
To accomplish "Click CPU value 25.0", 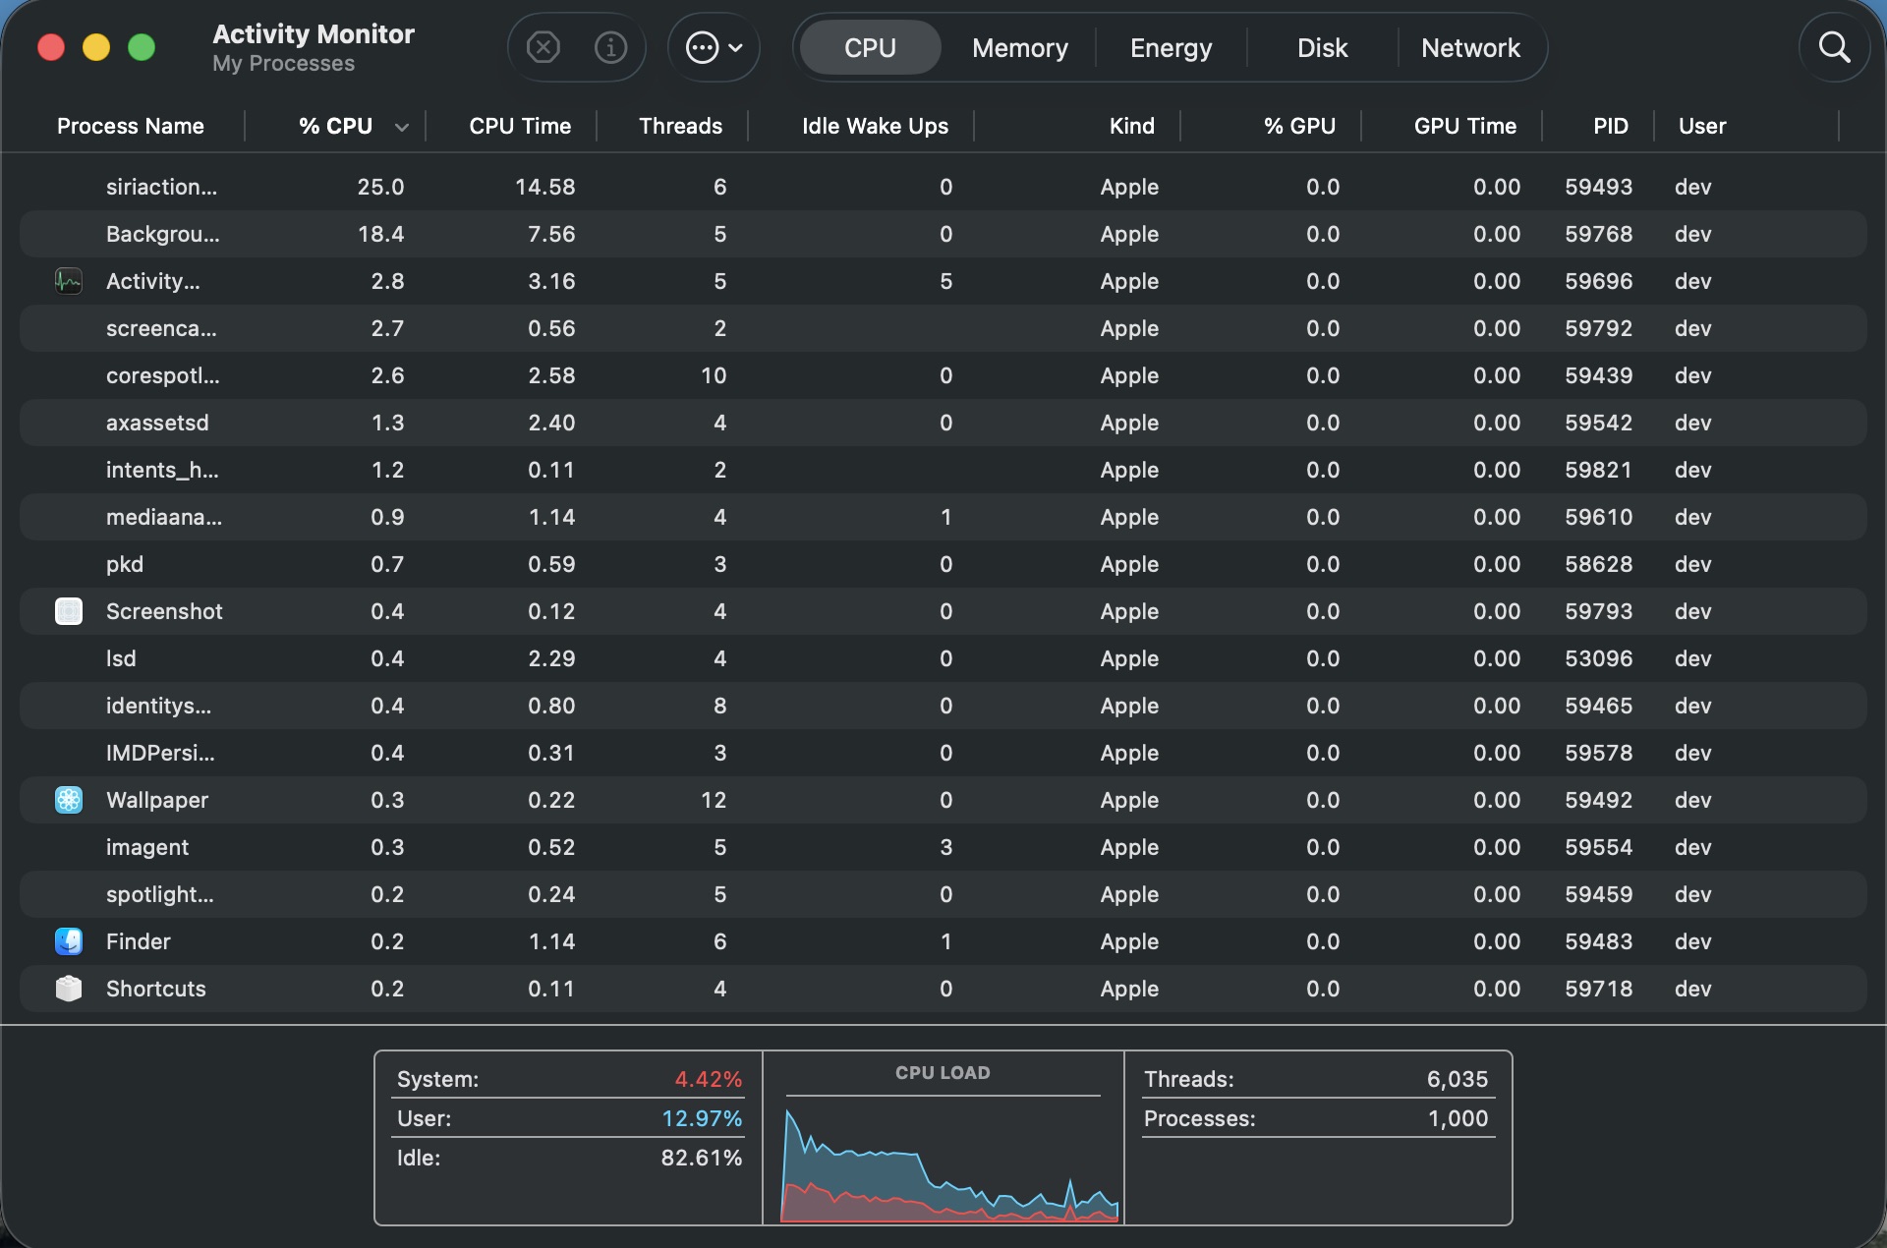I will (x=380, y=187).
